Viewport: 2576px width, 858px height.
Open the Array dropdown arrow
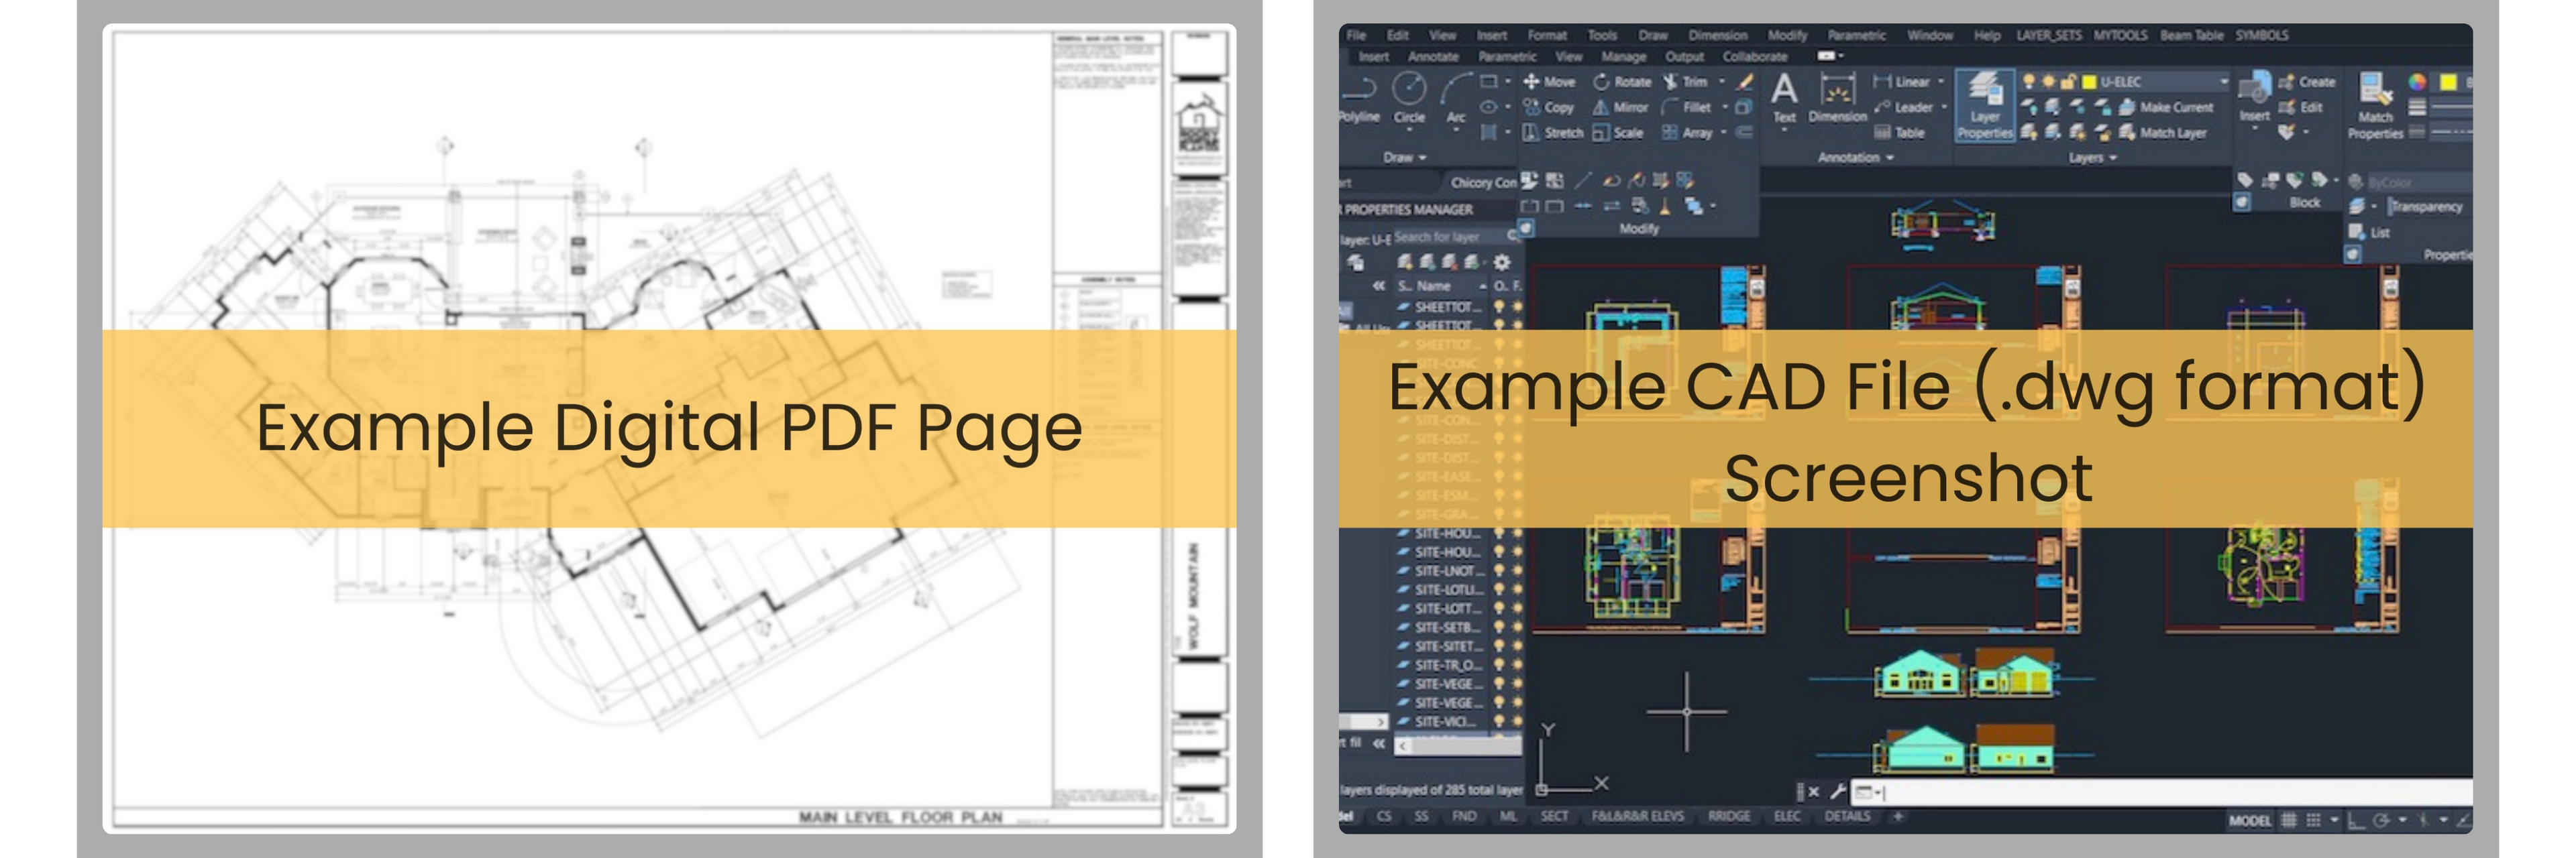(x=1724, y=132)
